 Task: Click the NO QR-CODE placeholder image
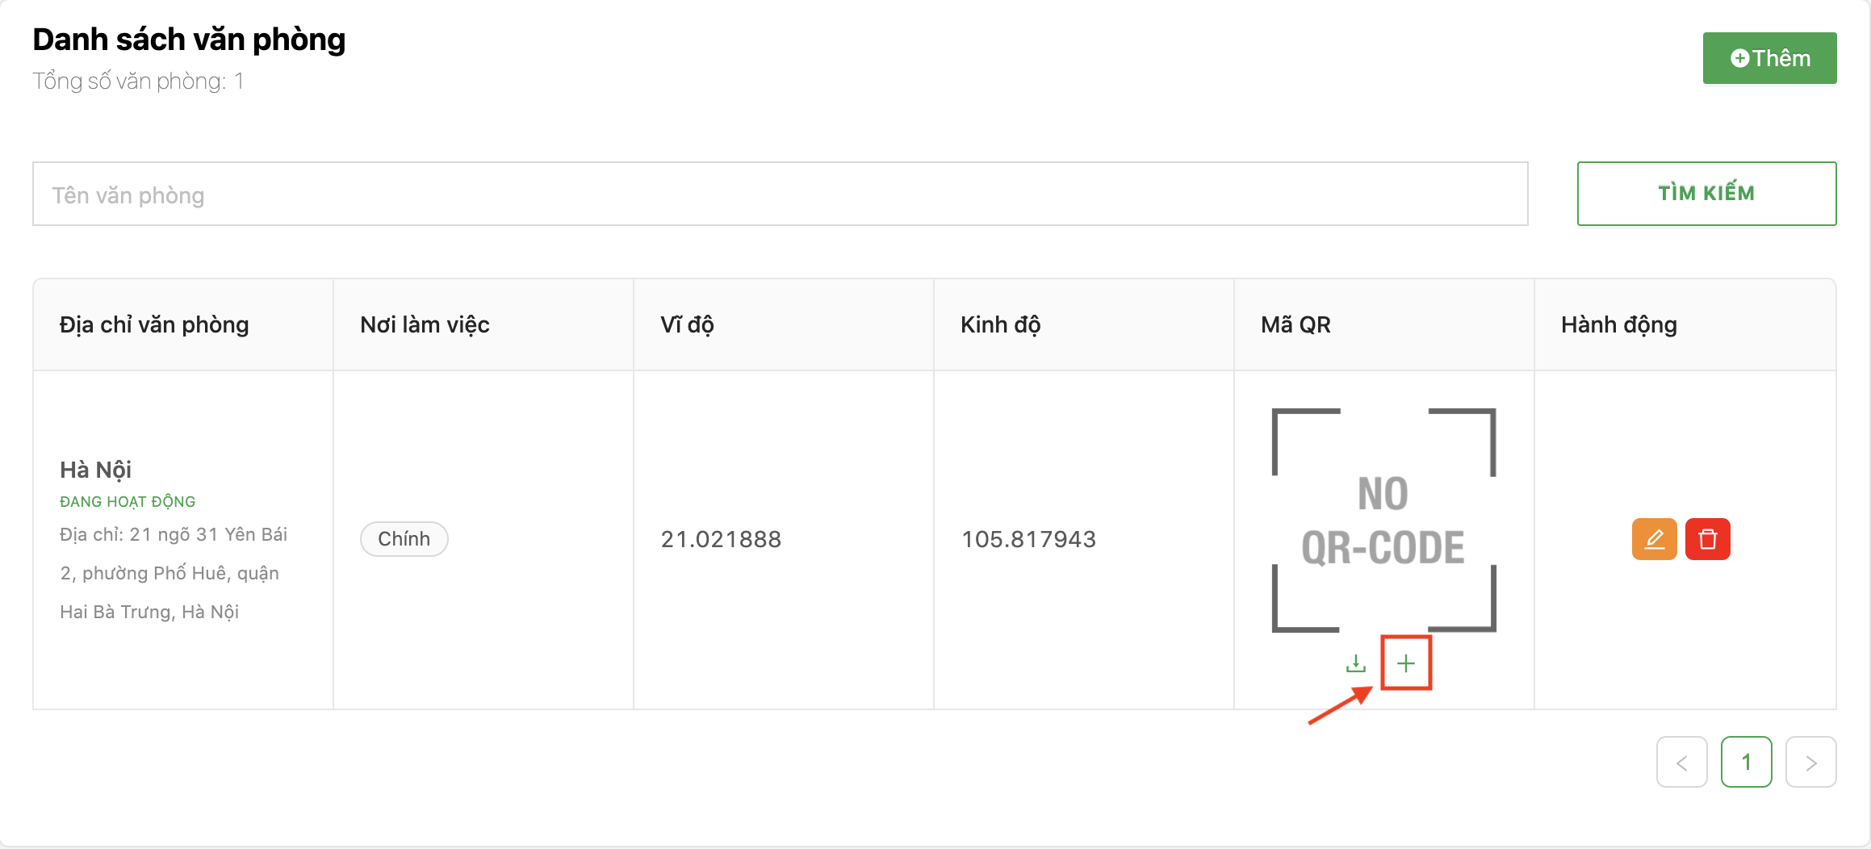click(x=1383, y=521)
